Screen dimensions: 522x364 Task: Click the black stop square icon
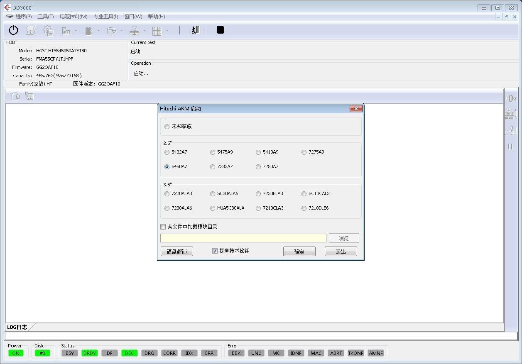pos(221,30)
